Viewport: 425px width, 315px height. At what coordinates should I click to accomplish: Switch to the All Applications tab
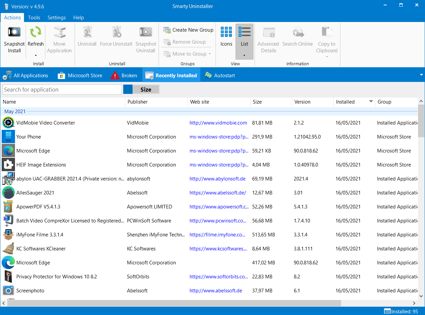point(26,76)
